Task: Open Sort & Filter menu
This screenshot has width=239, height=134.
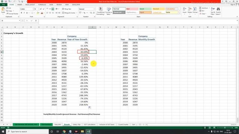Action: pyautogui.click(x=213, y=11)
